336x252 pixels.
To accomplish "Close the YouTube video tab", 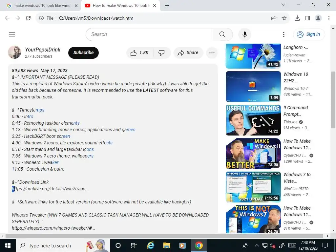I will click(155, 6).
